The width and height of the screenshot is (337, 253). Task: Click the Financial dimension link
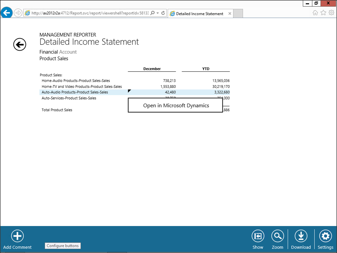tap(49, 52)
